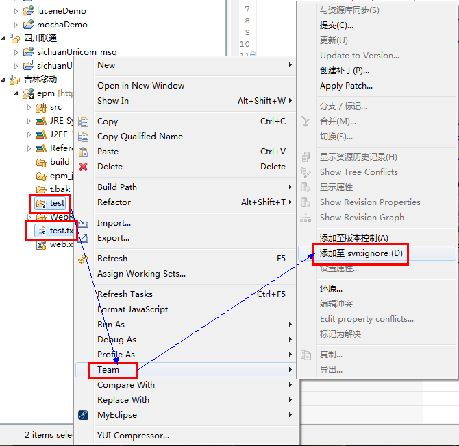Click the 2 items selected status text
459x446 pixels.
coord(49,434)
